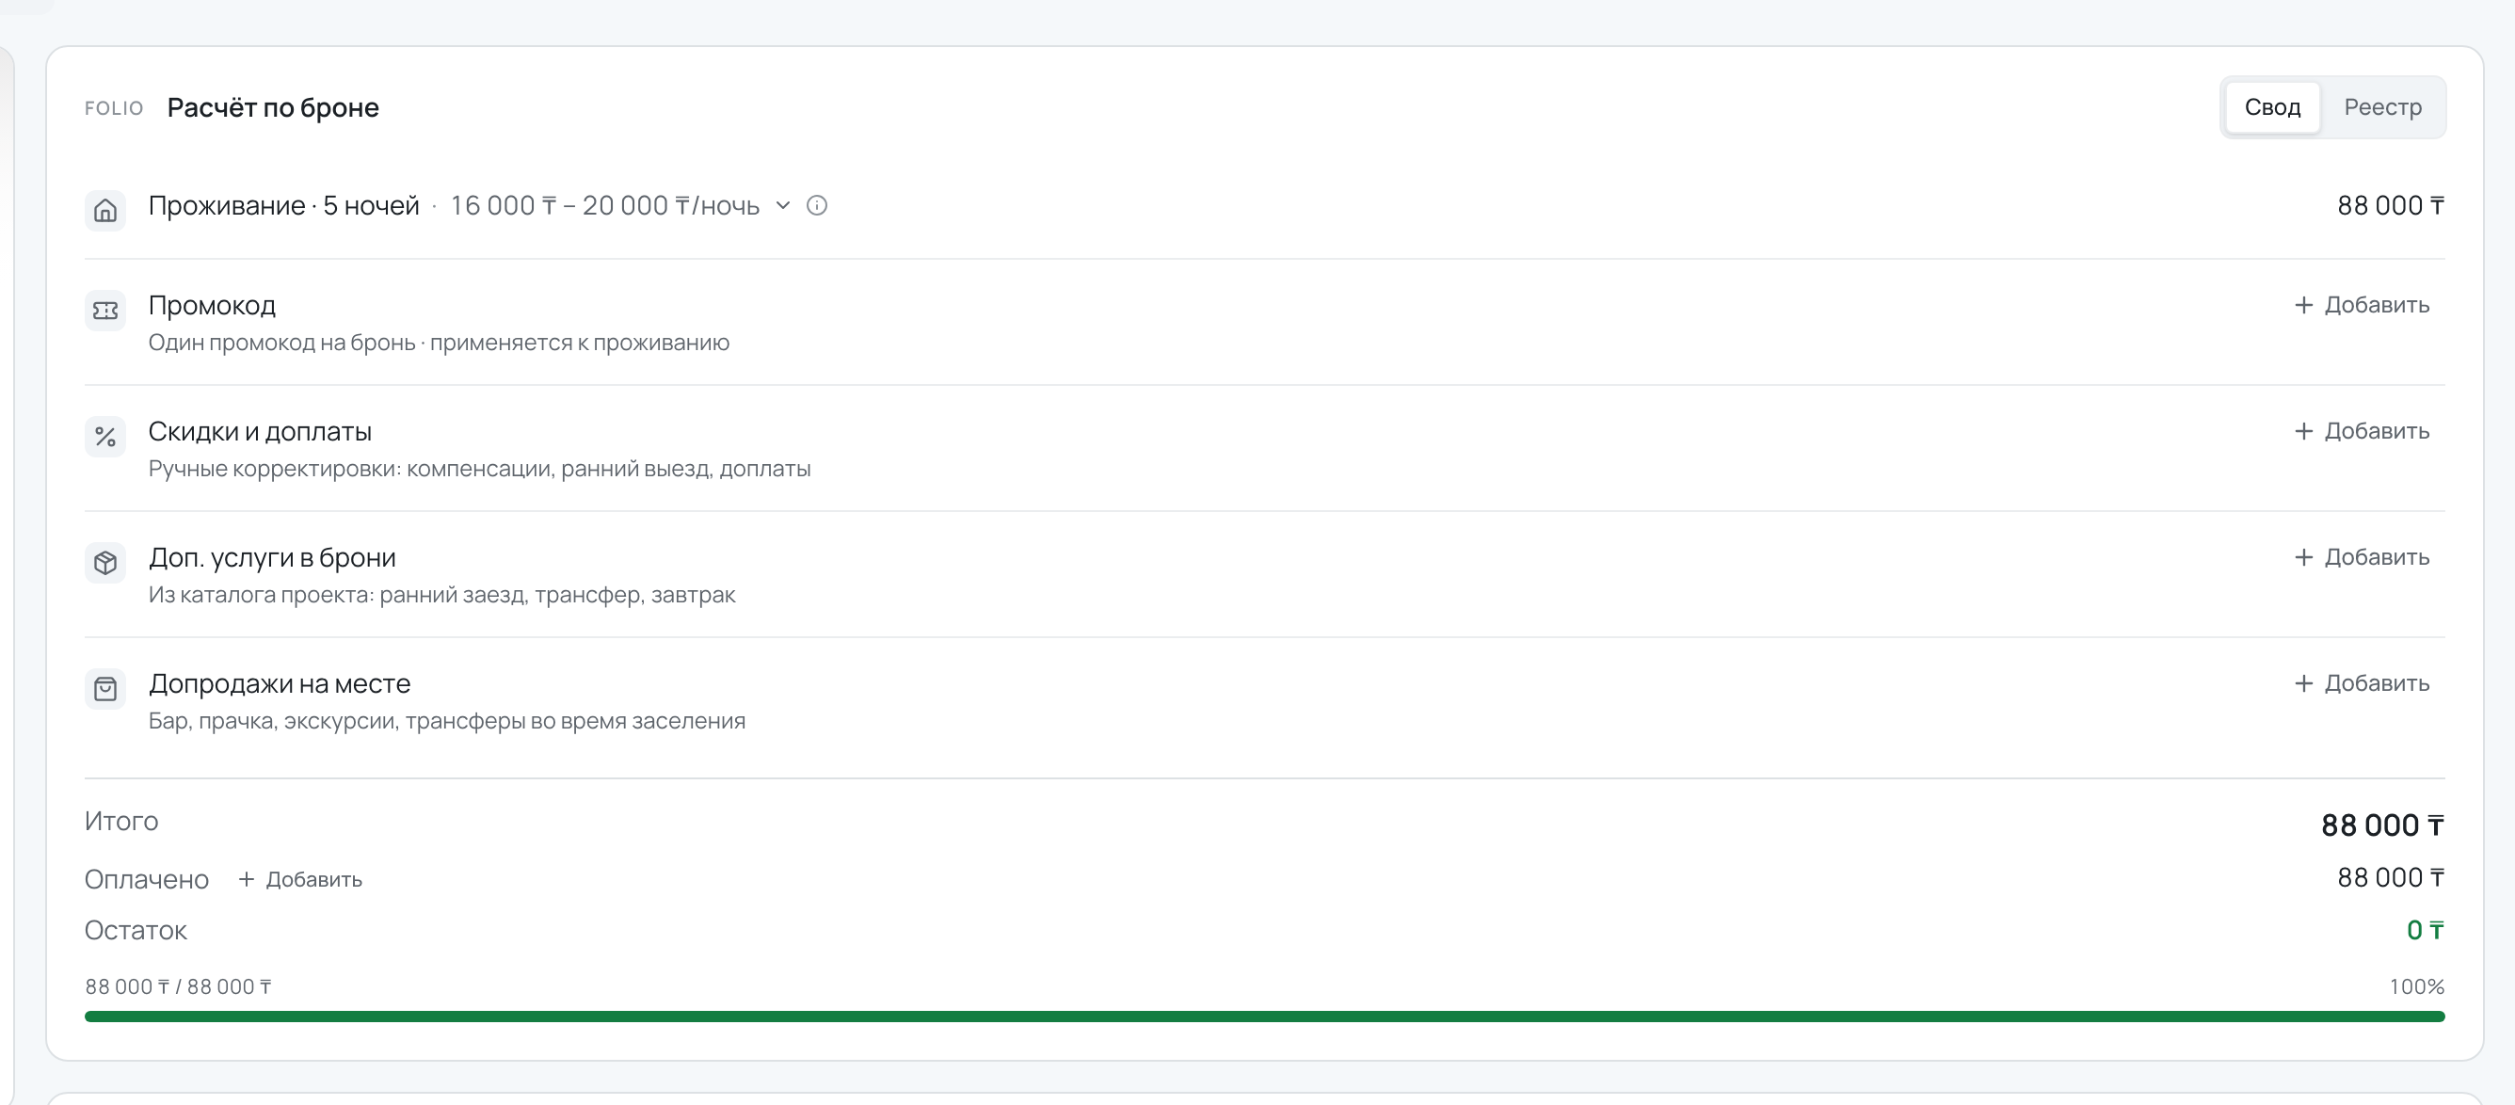2515x1105 pixels.
Task: Click the Остаток value 0 ₸
Action: click(x=2426, y=929)
